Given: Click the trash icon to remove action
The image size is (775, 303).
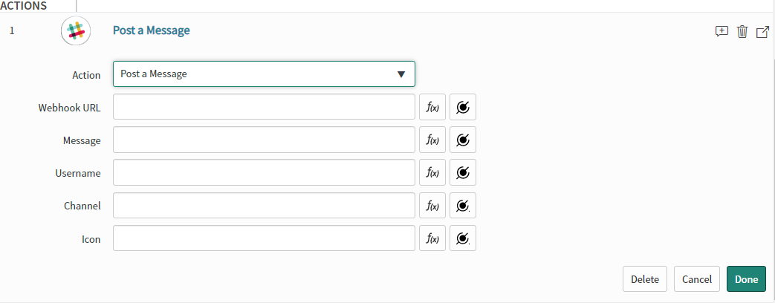Looking at the screenshot, I should pyautogui.click(x=742, y=32).
